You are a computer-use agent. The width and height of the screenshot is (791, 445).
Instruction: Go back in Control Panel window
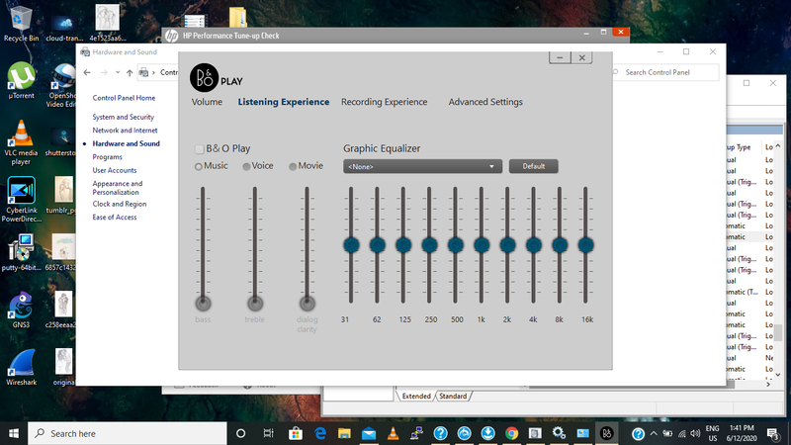click(87, 72)
